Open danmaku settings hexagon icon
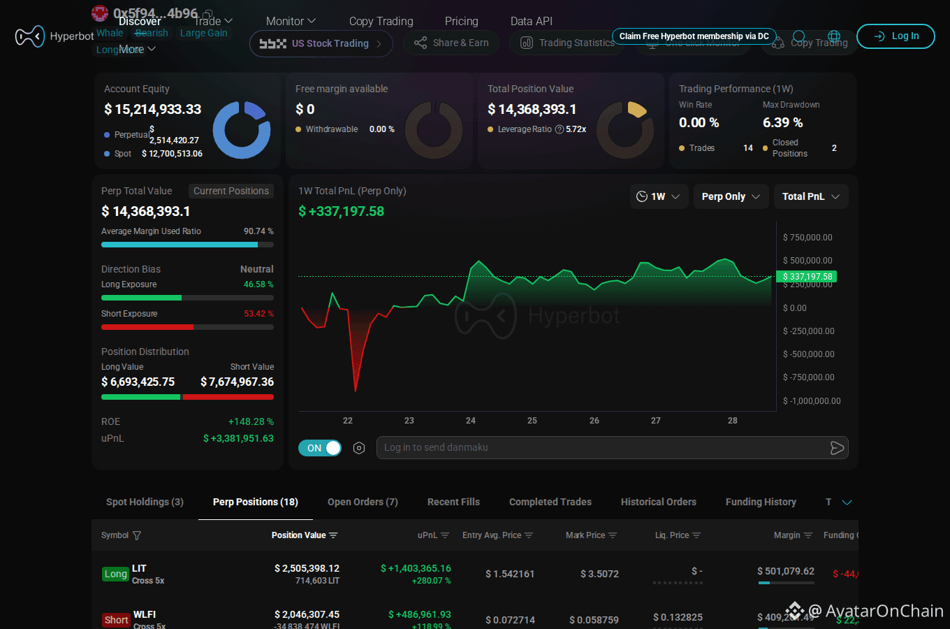 tap(359, 448)
